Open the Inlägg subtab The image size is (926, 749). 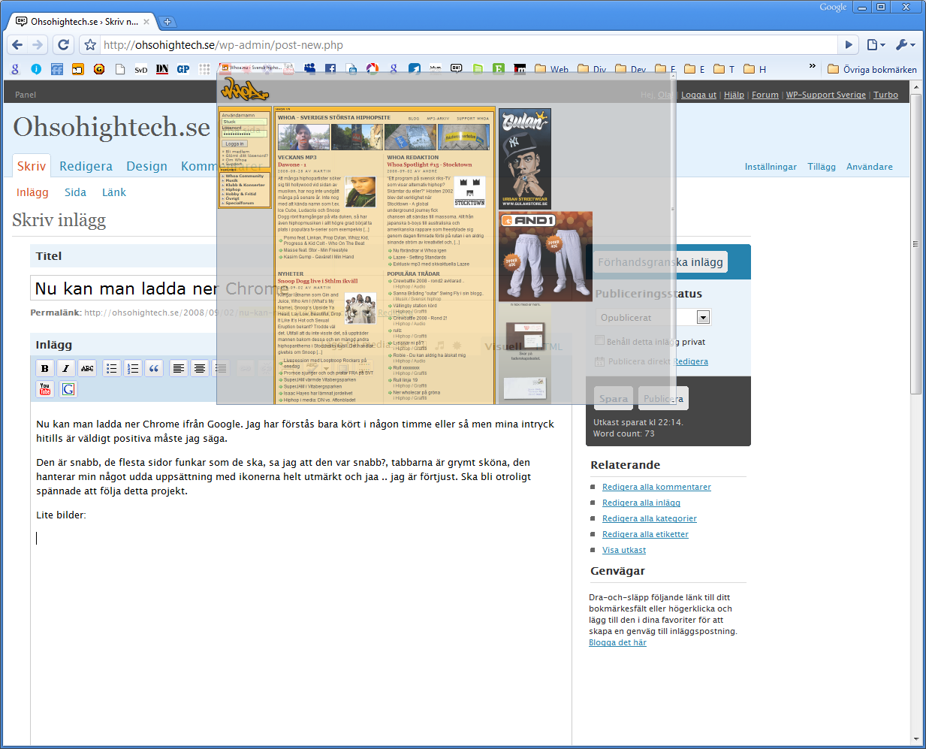(x=32, y=192)
